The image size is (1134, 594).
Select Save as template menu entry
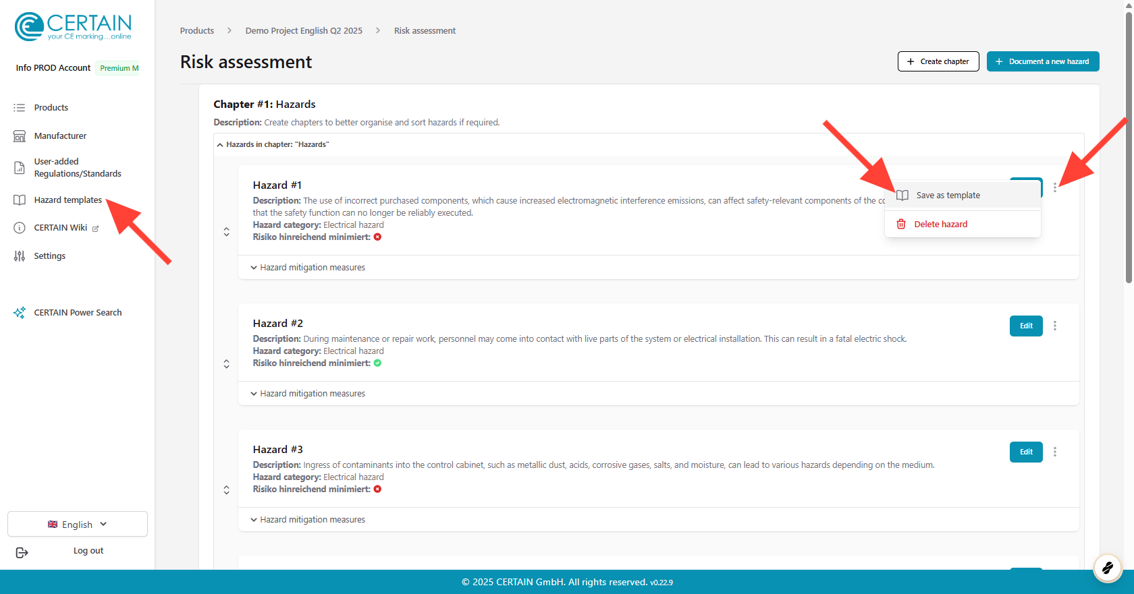pyautogui.click(x=963, y=196)
